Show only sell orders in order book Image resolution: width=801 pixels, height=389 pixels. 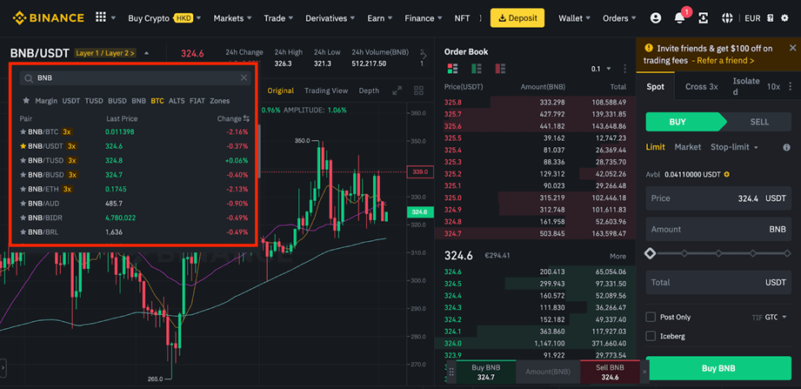(500, 69)
